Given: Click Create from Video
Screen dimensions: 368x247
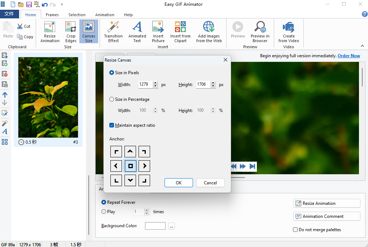Looking at the screenshot, I should click(288, 31).
